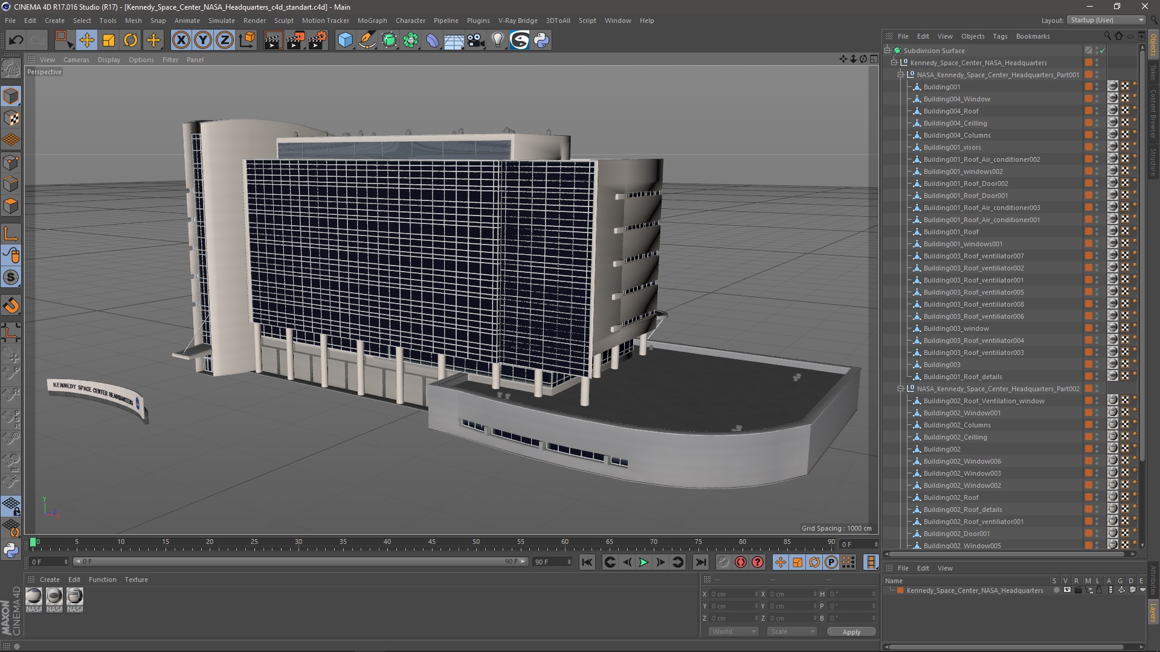This screenshot has width=1160, height=652.
Task: Go to start of animation
Action: 587,562
